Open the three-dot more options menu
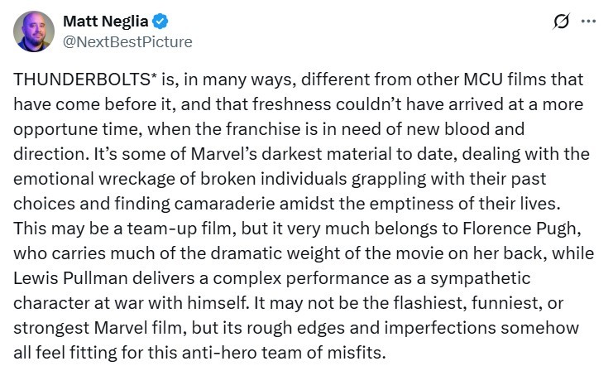This screenshot has width=613, height=366. (588, 22)
